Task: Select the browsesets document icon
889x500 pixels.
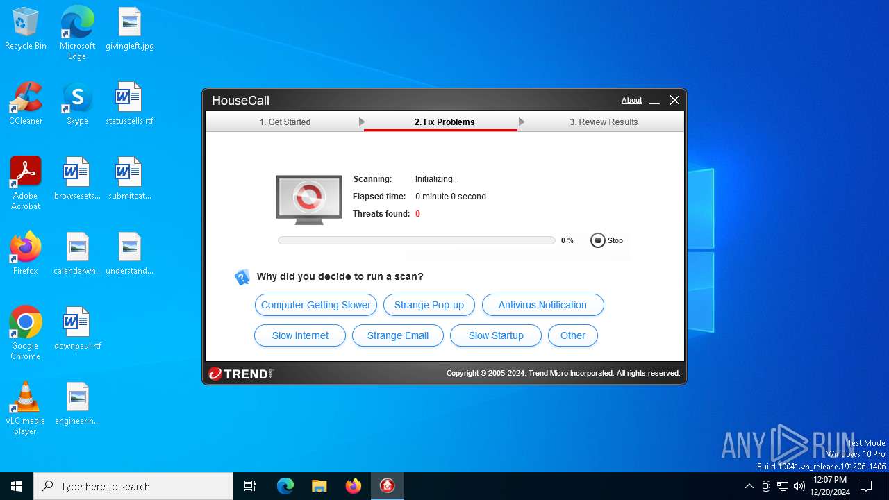Action: click(77, 179)
